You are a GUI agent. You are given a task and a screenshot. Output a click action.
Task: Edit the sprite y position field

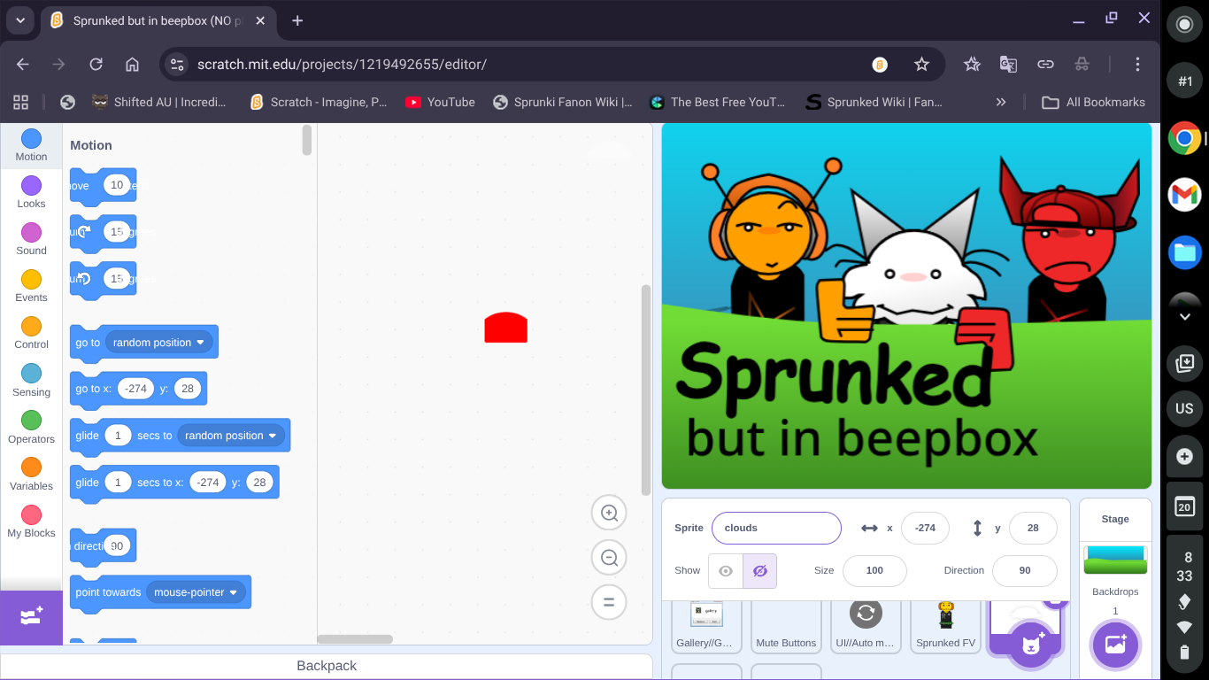pos(1033,528)
